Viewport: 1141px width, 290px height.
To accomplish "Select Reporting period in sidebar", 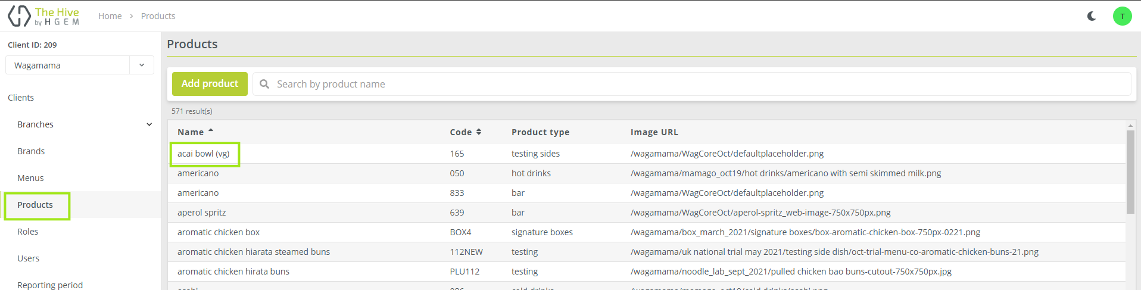I will point(50,285).
